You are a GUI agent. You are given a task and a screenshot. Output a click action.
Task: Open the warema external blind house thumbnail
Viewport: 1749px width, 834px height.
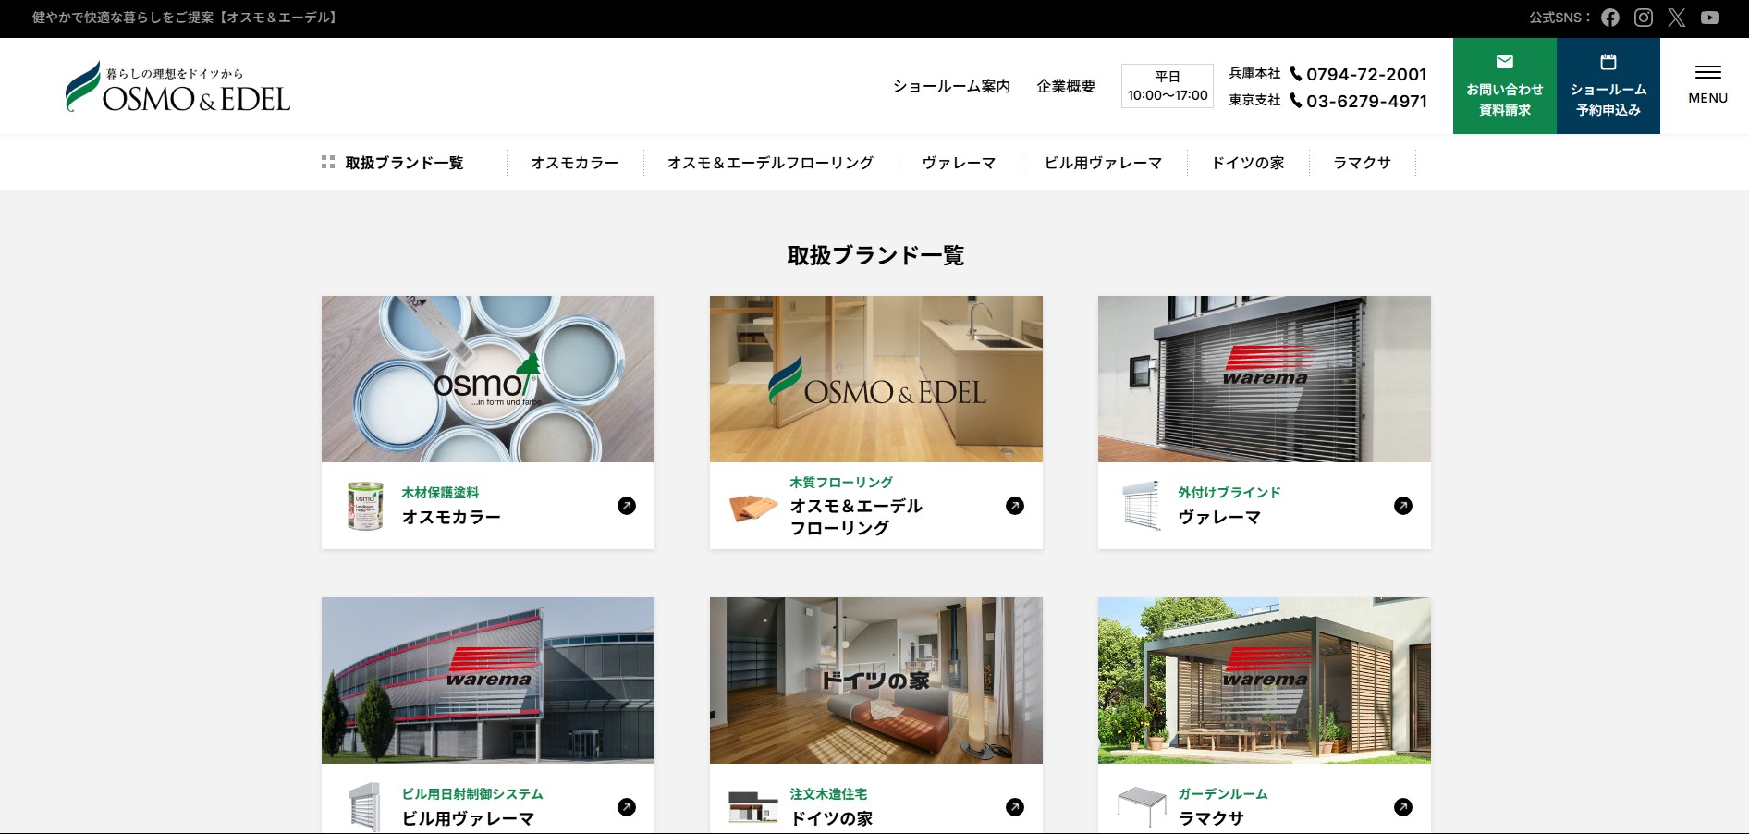[1265, 379]
